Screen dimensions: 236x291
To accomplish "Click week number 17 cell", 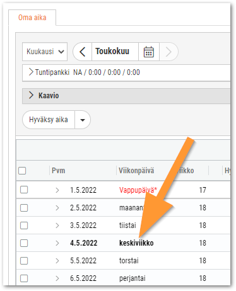I will pos(203,190).
